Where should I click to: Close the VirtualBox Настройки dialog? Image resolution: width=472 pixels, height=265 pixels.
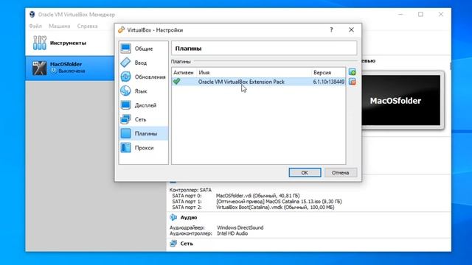tap(351, 29)
